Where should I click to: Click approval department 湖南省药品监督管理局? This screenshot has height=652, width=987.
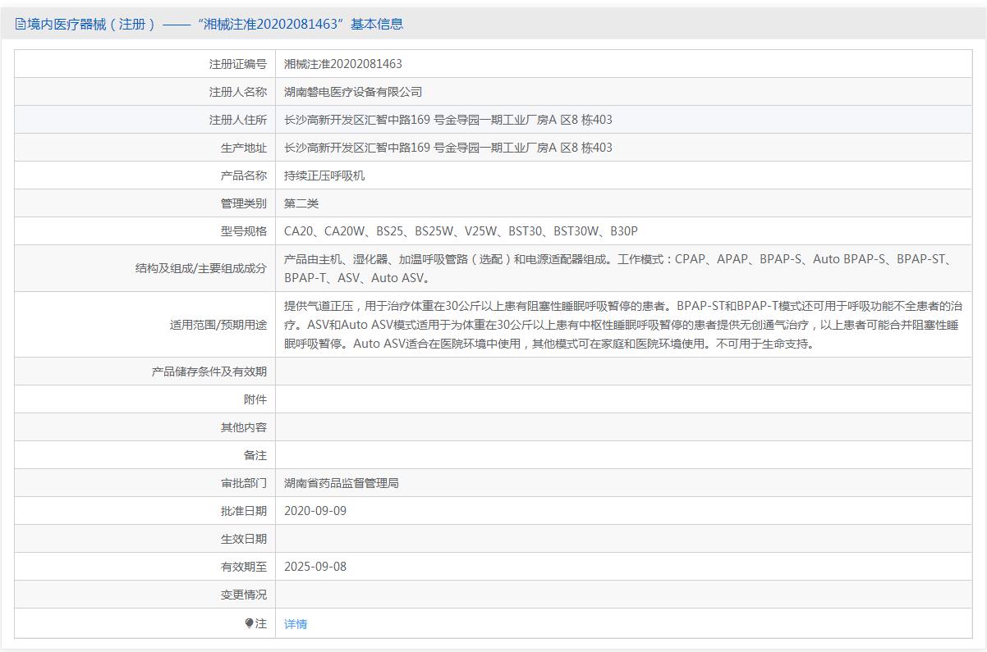point(342,483)
